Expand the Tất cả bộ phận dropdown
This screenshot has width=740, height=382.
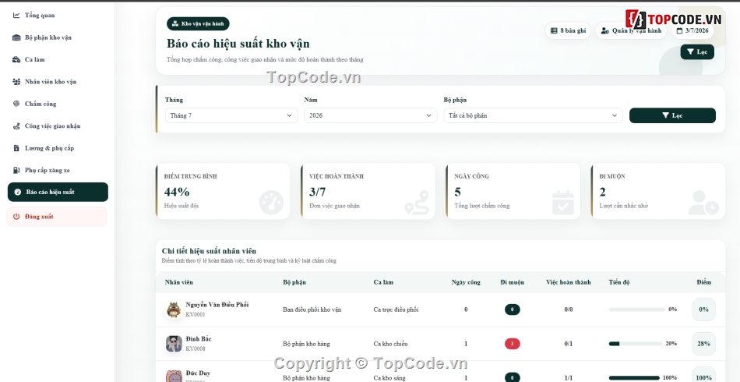[534, 115]
